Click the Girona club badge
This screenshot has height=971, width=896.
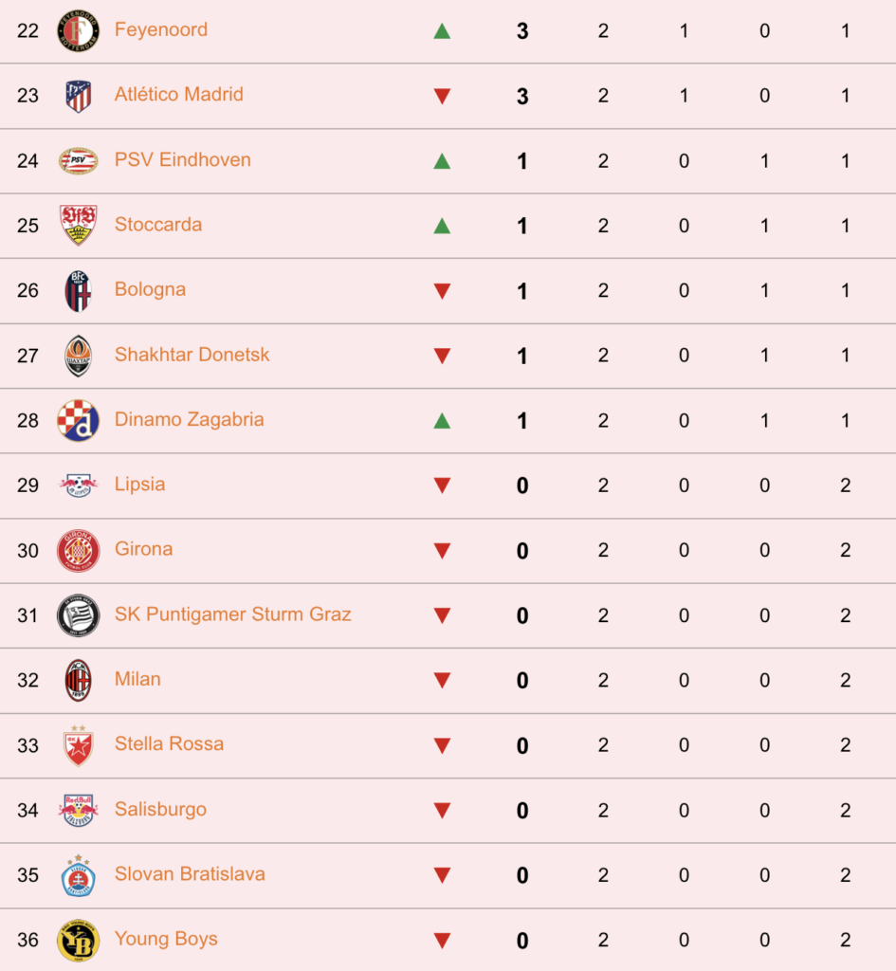tap(78, 551)
